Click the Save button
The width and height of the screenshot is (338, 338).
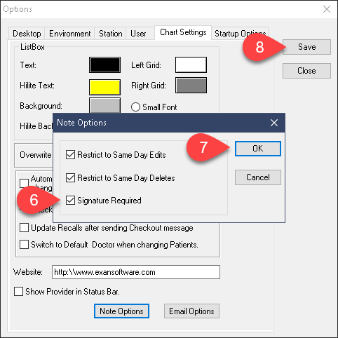point(306,47)
